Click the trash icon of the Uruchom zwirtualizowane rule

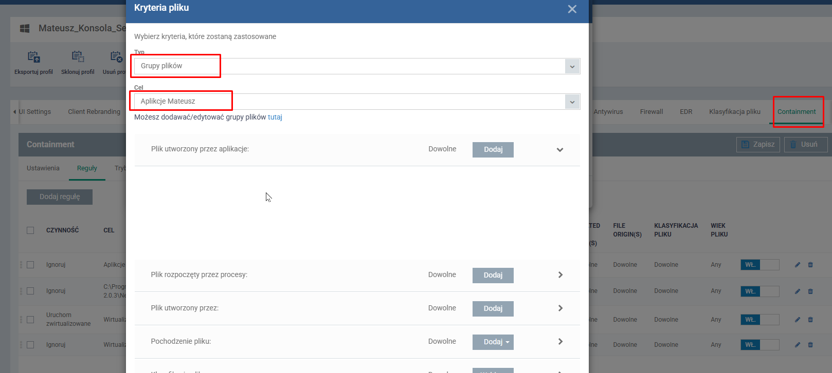point(810,320)
